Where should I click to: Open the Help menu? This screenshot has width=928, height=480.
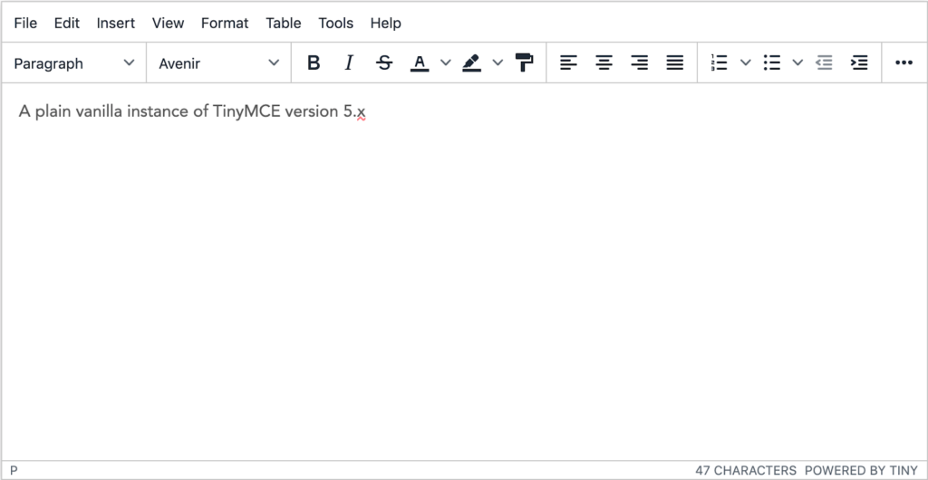click(386, 23)
